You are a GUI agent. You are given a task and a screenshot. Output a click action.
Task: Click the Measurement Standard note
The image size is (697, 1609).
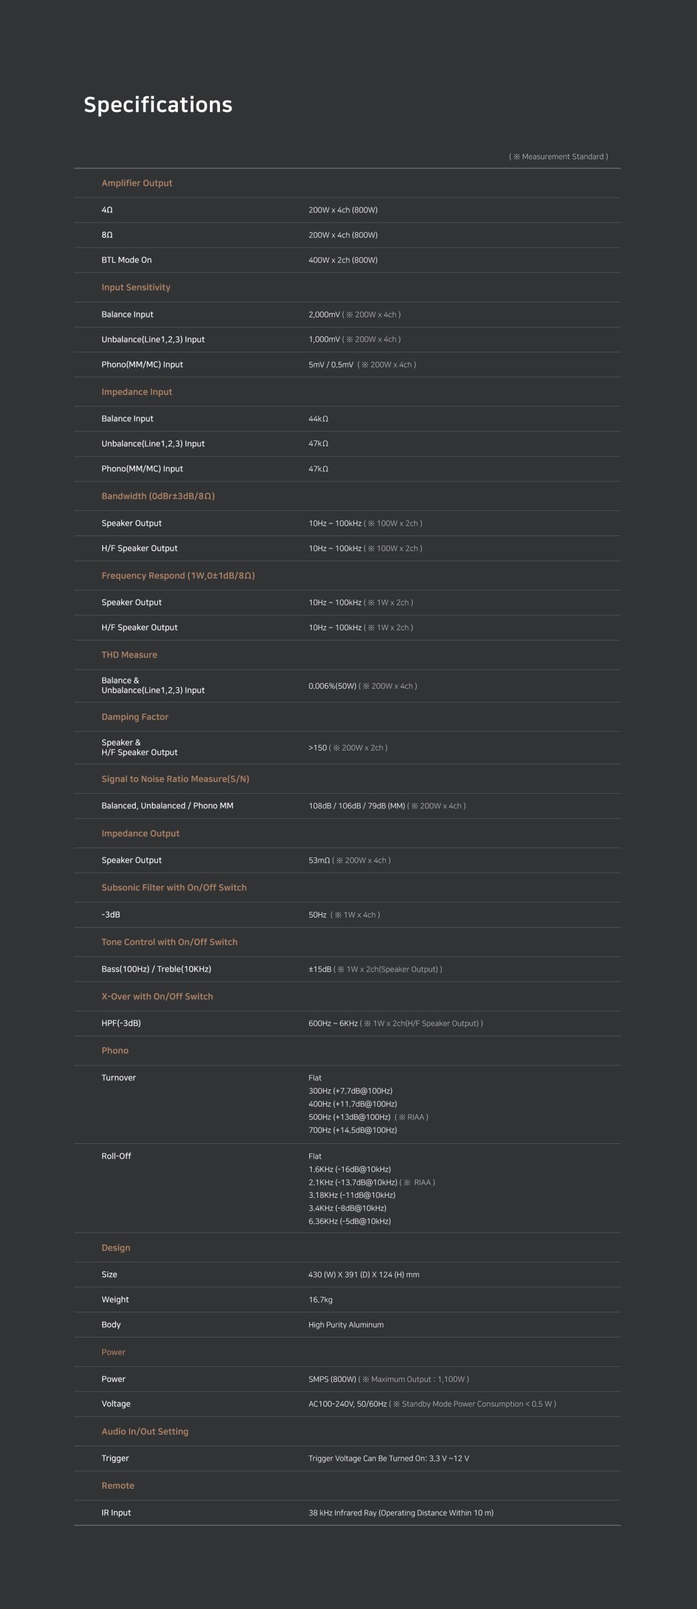tap(558, 157)
